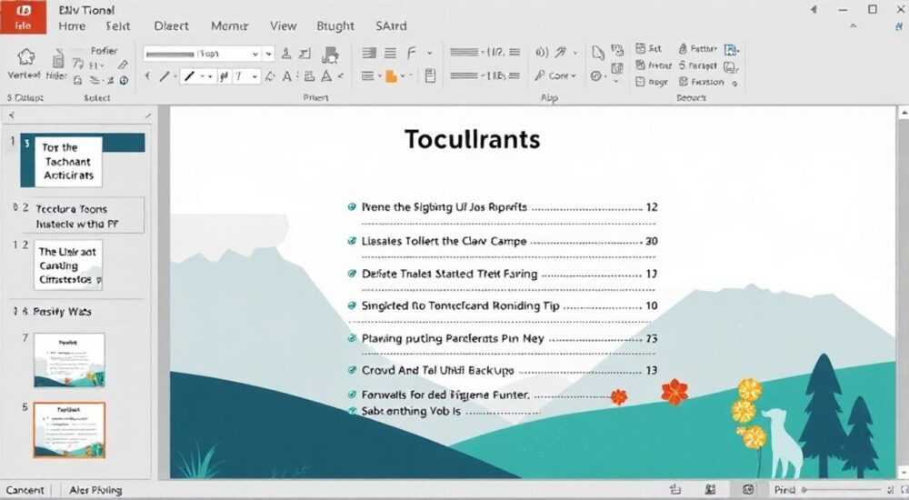Toggle bullet beside 'Crovd And Tal Uhdi Backups'

click(351, 369)
